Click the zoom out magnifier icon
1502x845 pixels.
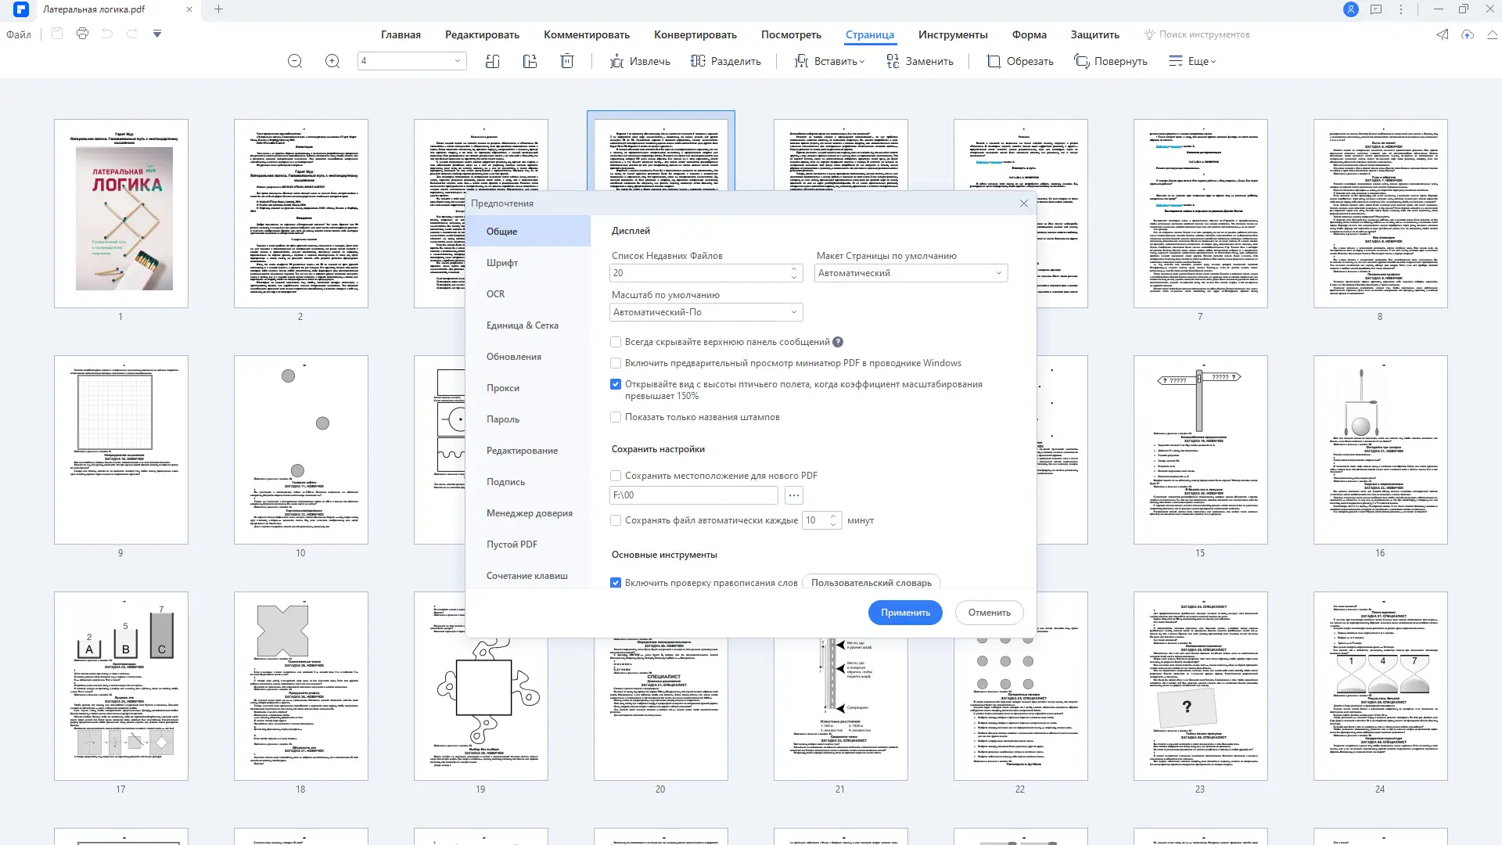coord(295,61)
